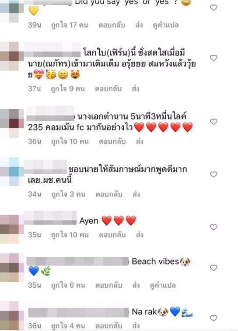Viewport: 238px width, 331px height.
Task: Like the นางเอกตำนาน comment with heart icon
Action: [x=213, y=122]
